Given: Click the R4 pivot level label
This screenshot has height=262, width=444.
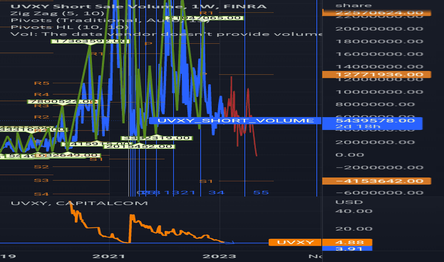Looking at the screenshot, I should click(x=41, y=94).
